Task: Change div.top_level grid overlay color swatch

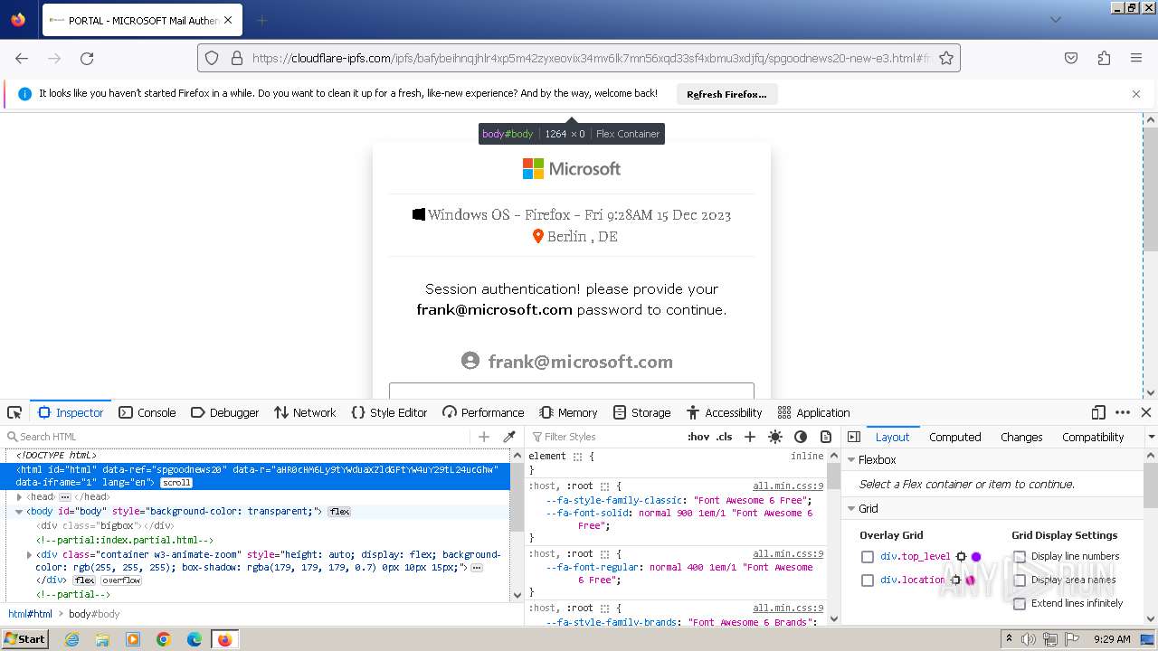Action: [976, 557]
